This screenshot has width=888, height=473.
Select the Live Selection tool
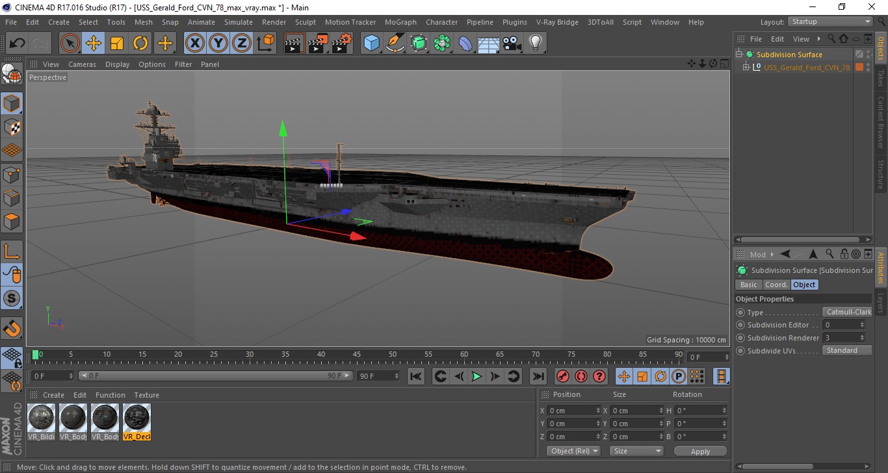point(70,44)
